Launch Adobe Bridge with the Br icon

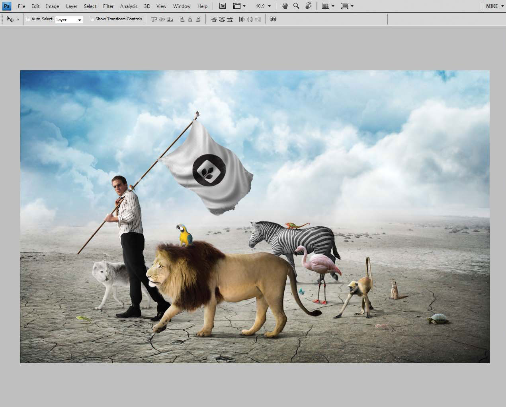pos(223,6)
